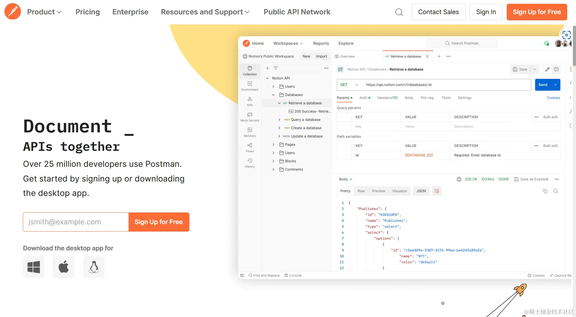This screenshot has width=576, height=317.
Task: Open the Save options dropdown arrow
Action: [534, 69]
